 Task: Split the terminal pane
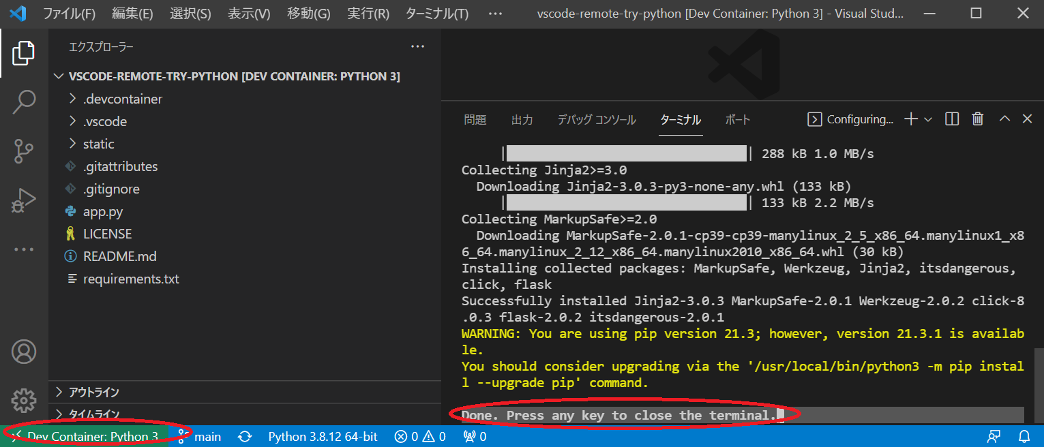[951, 119]
